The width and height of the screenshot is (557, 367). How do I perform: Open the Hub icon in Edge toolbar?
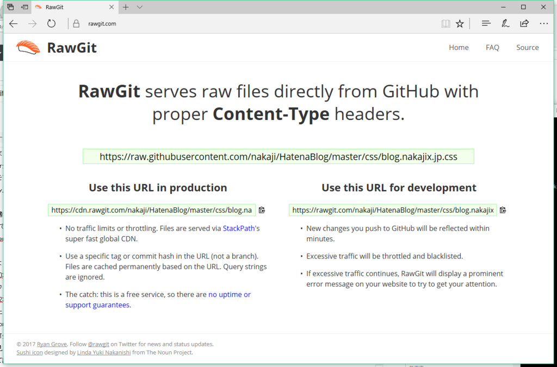coord(486,24)
